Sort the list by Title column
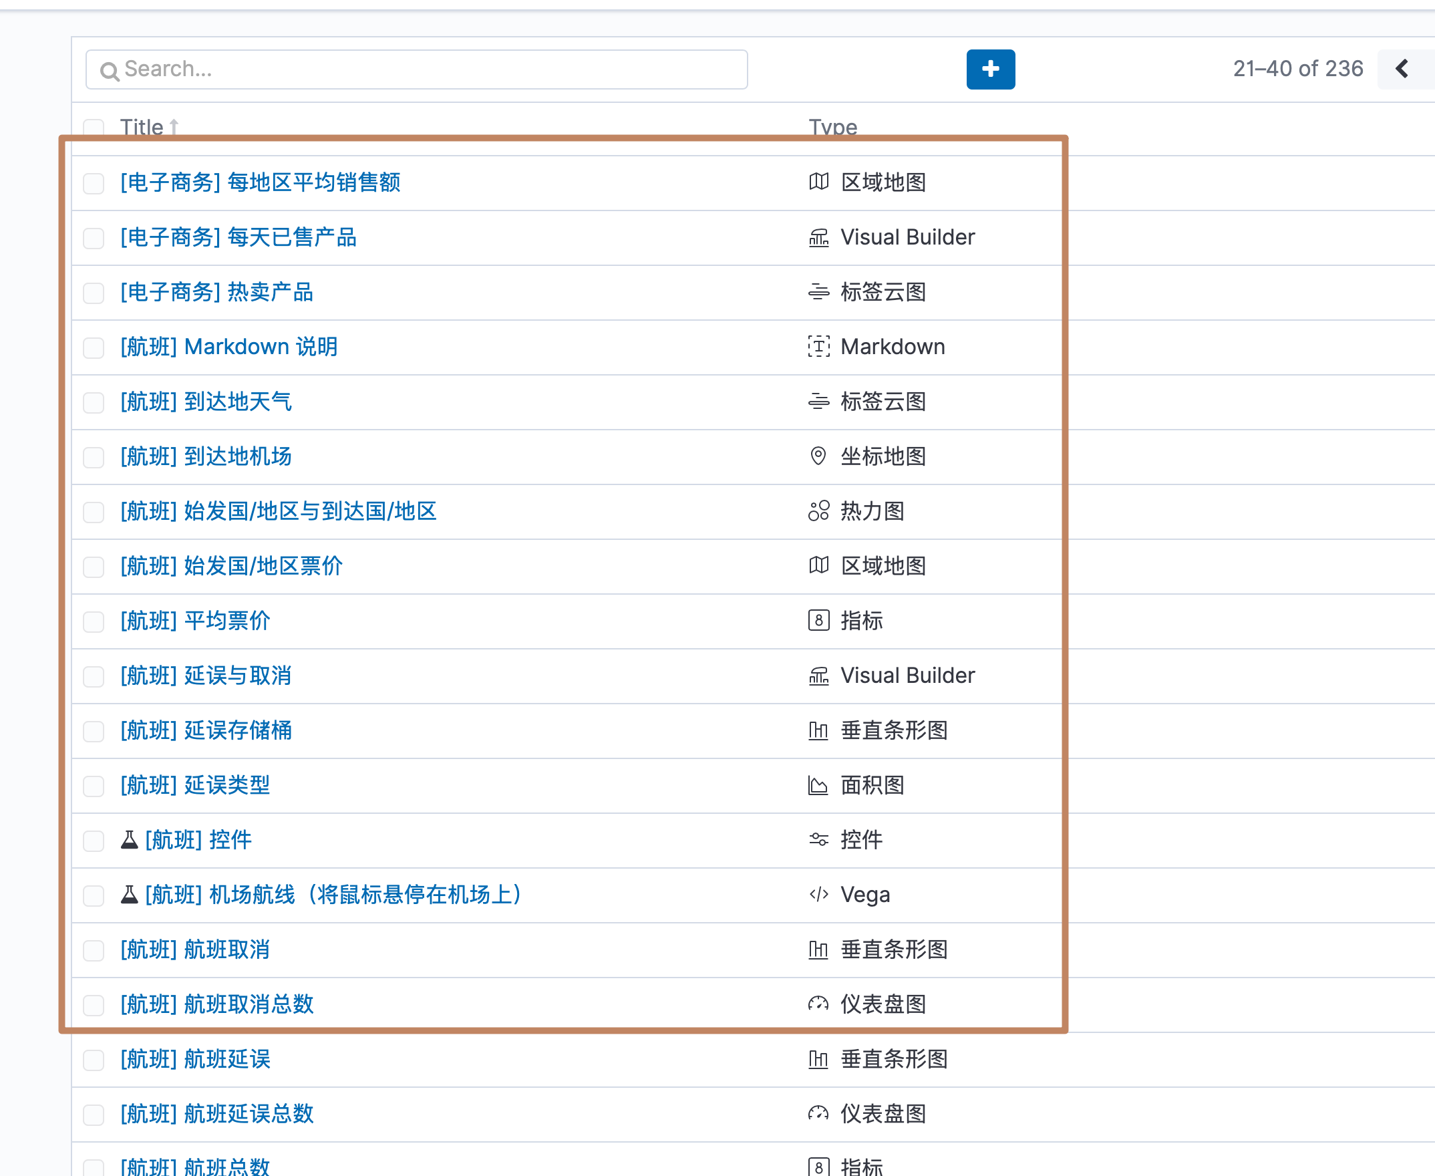 [x=142, y=127]
